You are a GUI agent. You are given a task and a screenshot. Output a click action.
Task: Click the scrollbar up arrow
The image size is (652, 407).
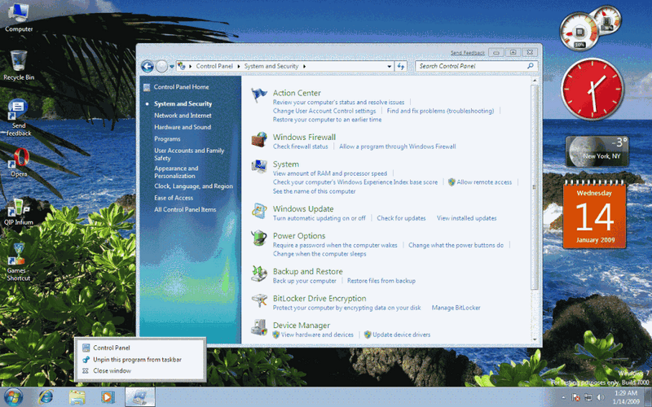click(x=535, y=80)
